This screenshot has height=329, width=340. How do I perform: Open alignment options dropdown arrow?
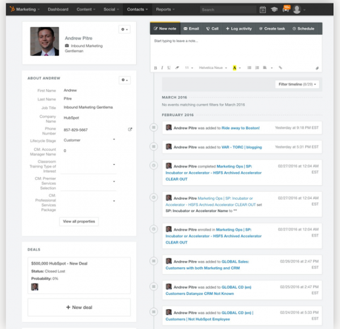(271, 68)
